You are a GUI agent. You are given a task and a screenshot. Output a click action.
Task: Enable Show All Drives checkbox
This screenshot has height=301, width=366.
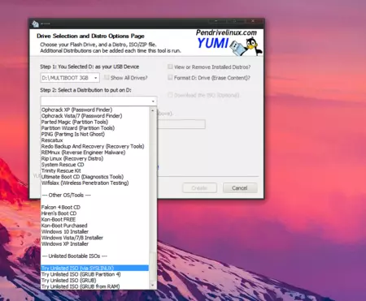click(x=107, y=78)
